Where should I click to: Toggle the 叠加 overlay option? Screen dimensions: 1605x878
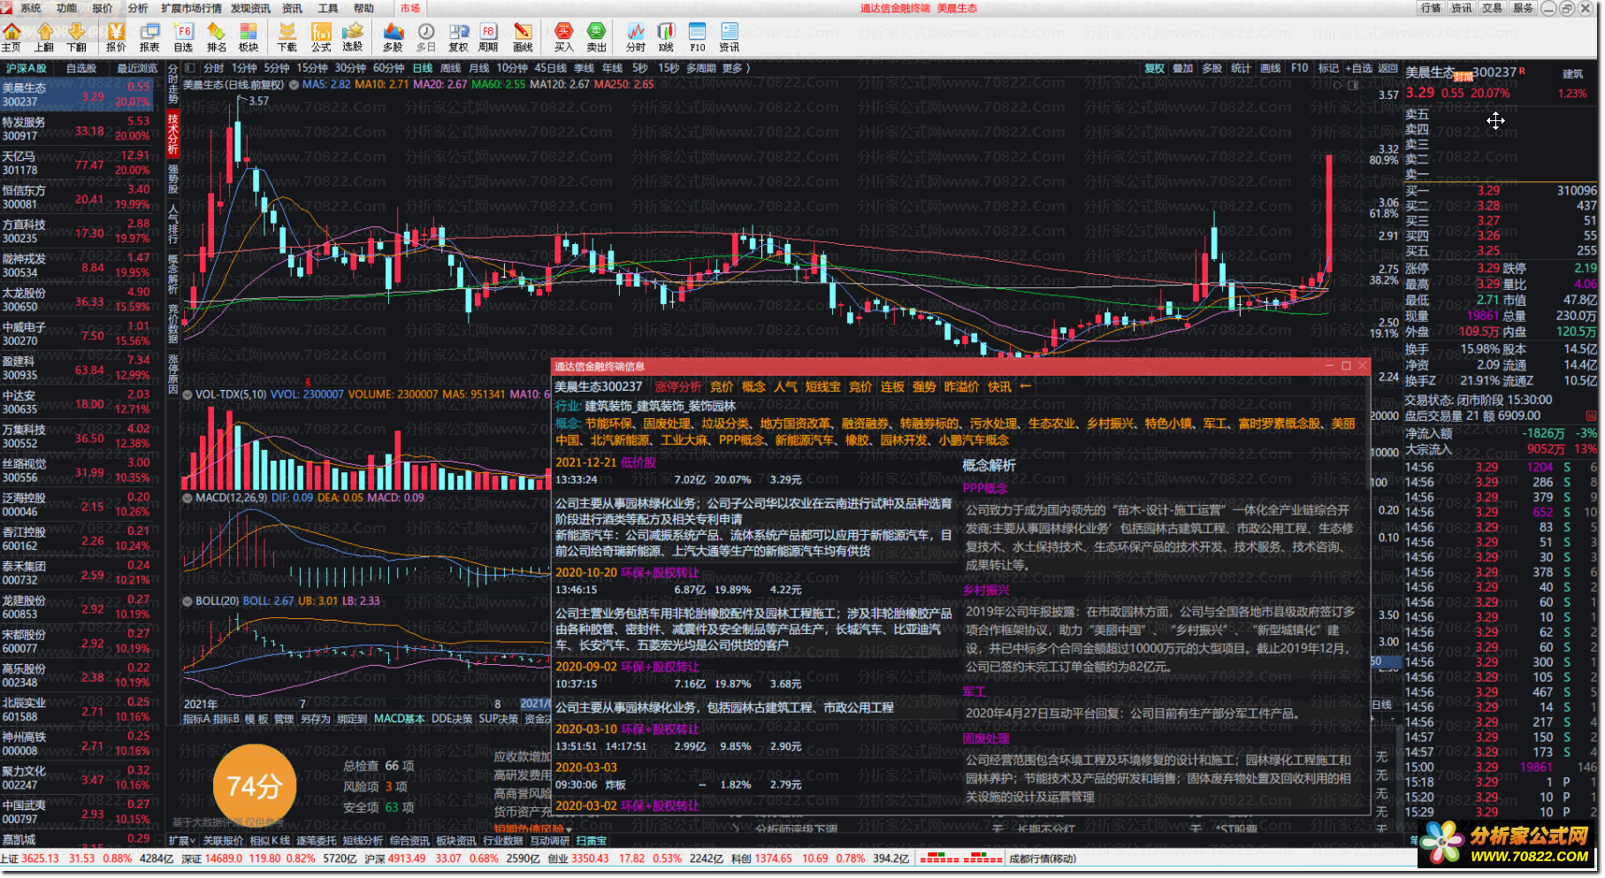coord(1183,68)
